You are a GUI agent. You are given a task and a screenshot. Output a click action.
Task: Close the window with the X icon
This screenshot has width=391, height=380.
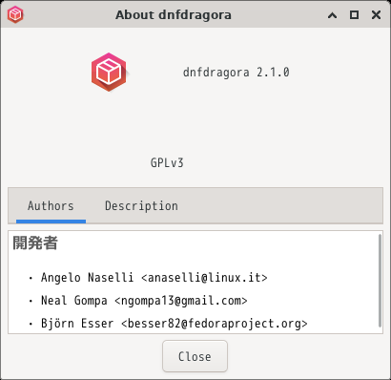click(376, 14)
